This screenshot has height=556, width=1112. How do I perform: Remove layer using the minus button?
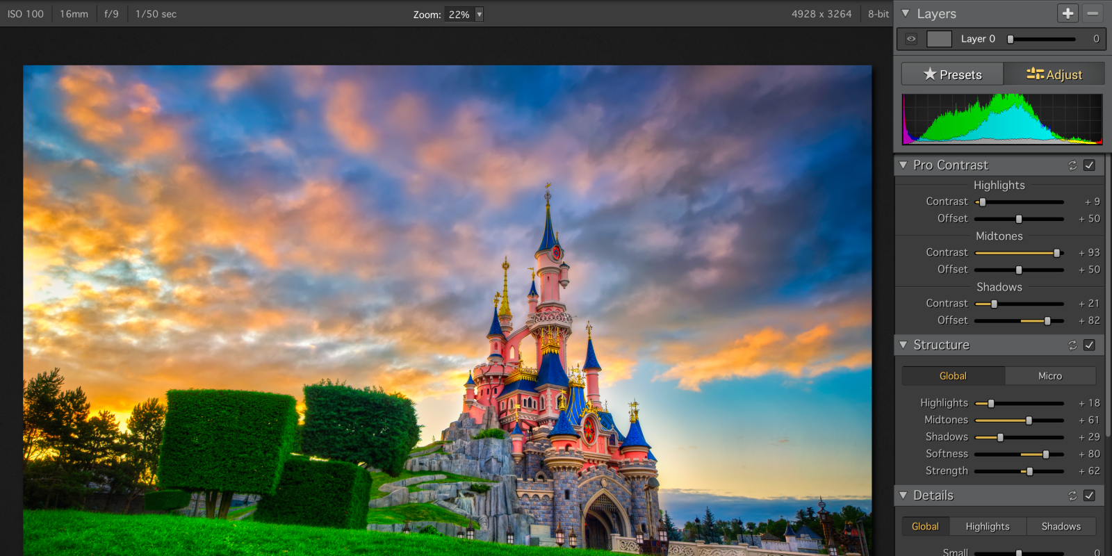click(x=1093, y=13)
